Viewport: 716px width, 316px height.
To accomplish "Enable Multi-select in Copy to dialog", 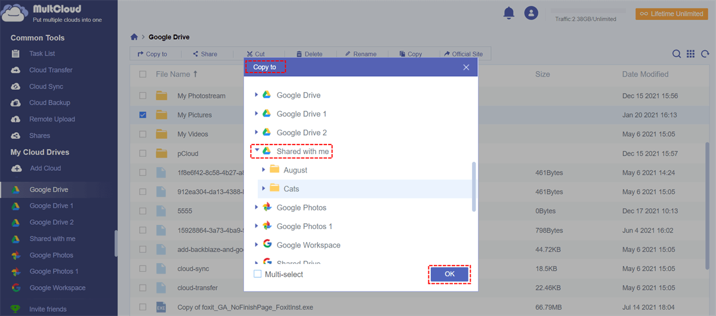I will click(258, 274).
